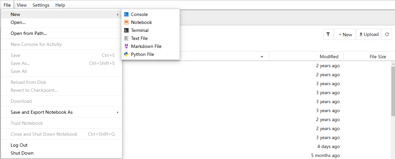Click the vertical scrollbar of file list

(393, 90)
